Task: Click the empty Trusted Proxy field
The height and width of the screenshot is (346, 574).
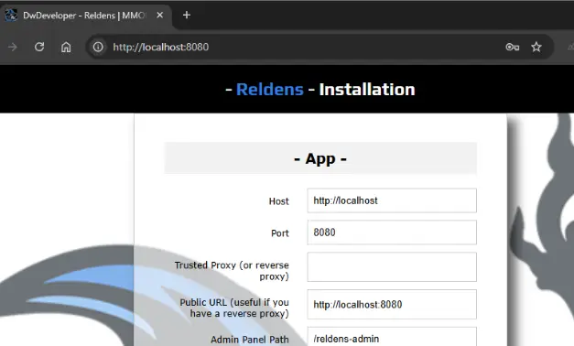Action: [x=392, y=267]
